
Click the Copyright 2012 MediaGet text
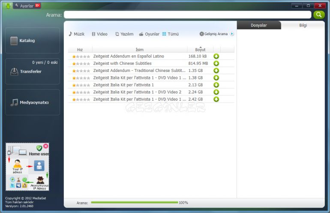pos(25,198)
